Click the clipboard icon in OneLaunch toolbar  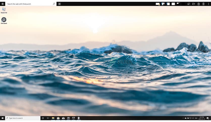[x=199, y=4]
